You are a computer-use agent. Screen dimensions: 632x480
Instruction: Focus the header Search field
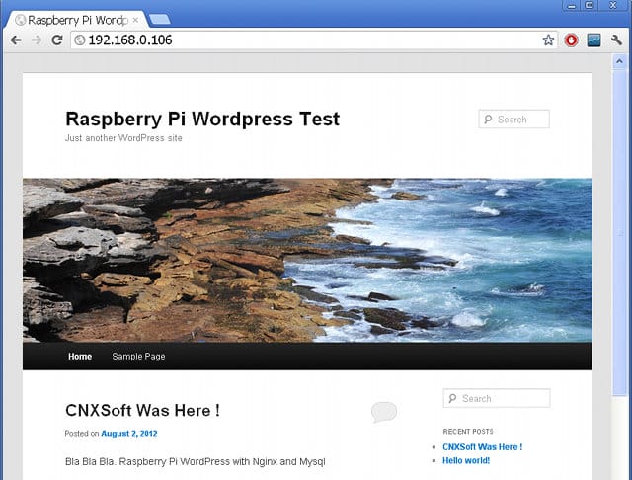tap(513, 120)
